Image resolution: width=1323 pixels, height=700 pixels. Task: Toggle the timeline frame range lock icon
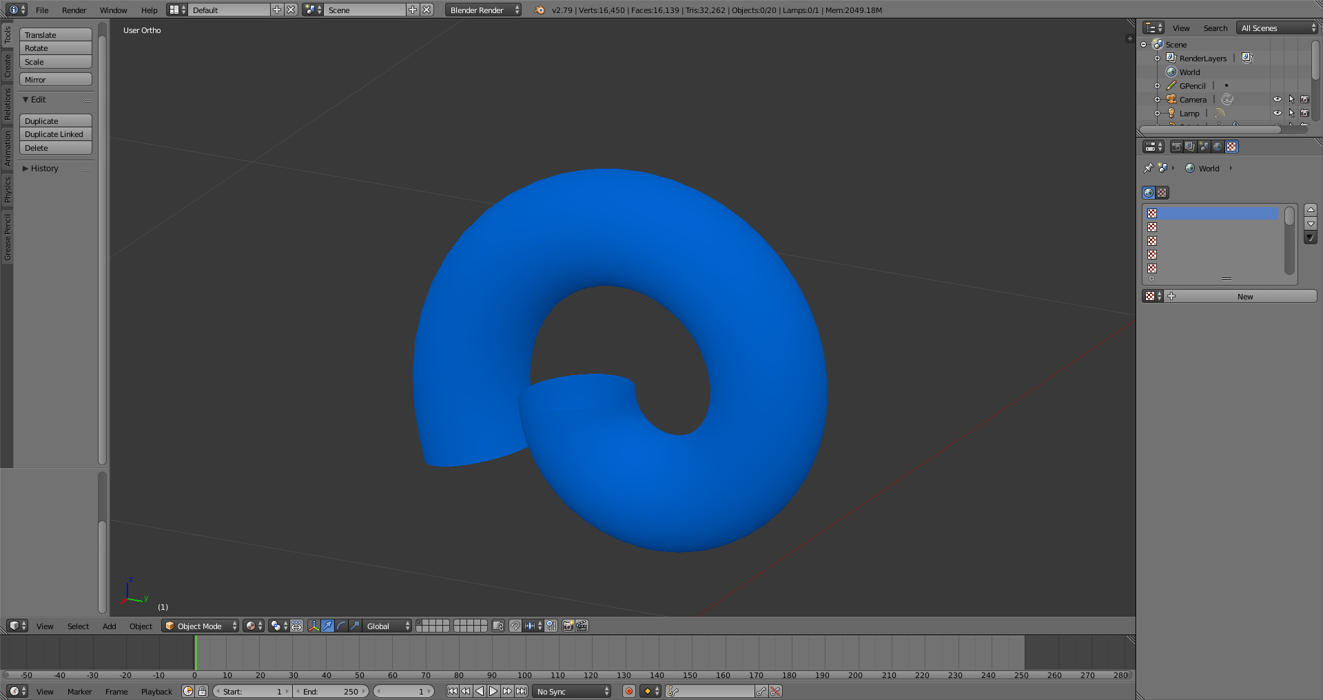tap(202, 691)
